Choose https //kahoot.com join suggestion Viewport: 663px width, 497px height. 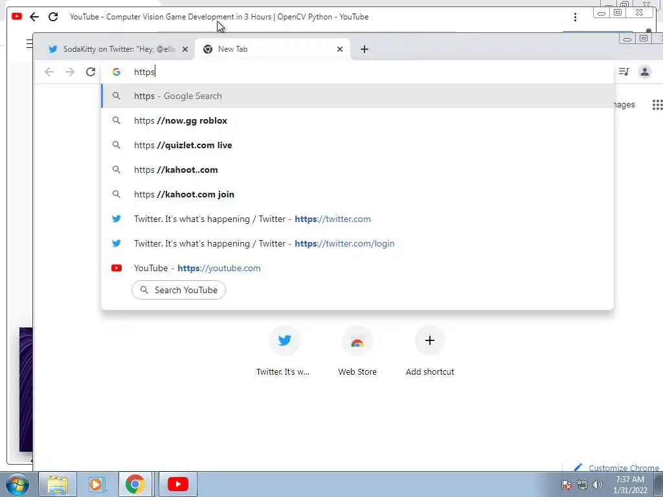[357, 194]
